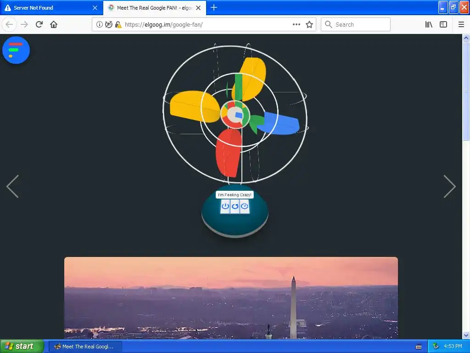Click the browser Forward arrow
Image resolution: width=470 pixels, height=353 pixels.
(x=24, y=25)
